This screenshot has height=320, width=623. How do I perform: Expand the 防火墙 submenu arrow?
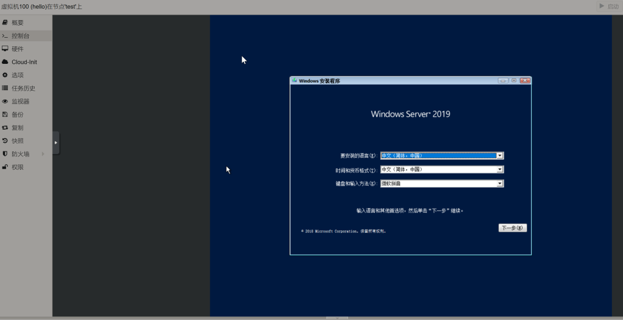[x=43, y=154]
